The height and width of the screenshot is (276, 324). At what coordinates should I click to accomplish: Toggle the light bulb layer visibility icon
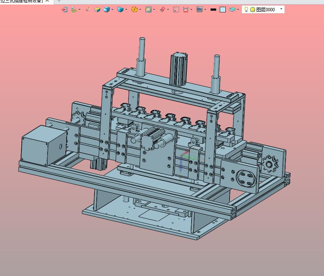pos(246,9)
